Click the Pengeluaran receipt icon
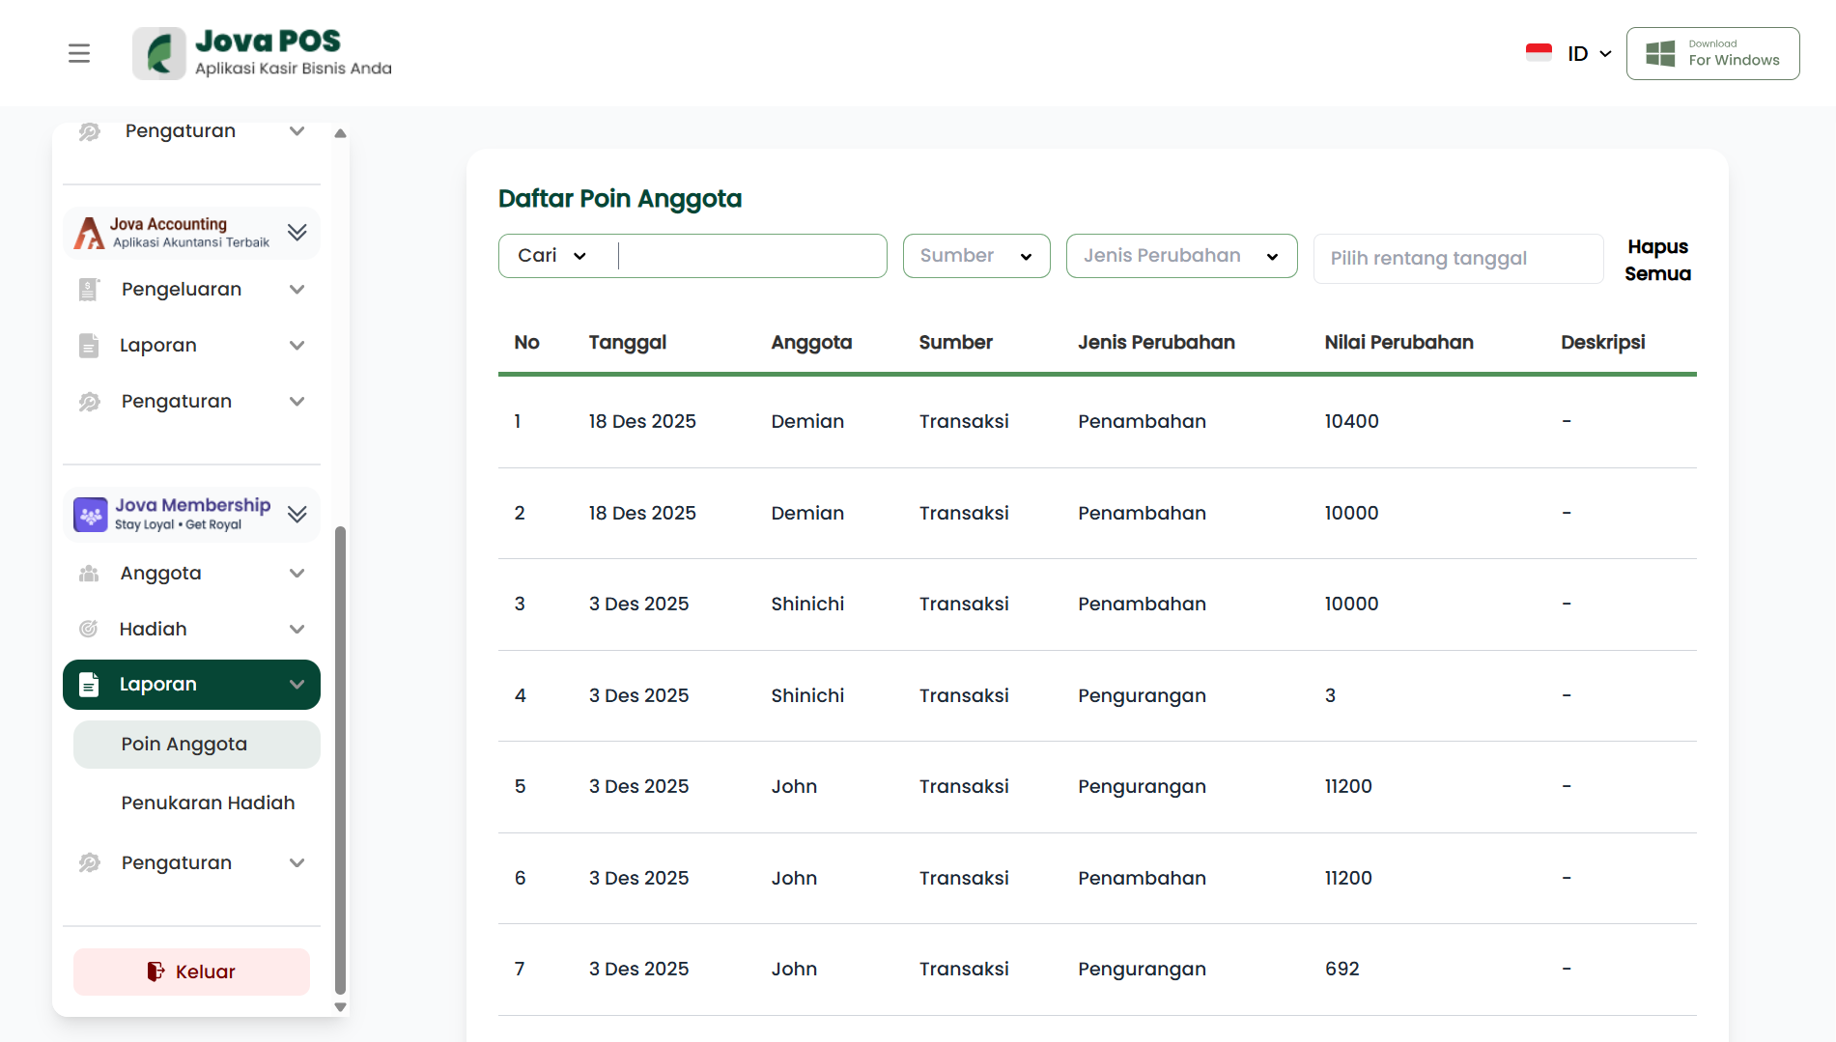The width and height of the screenshot is (1836, 1042). [x=89, y=290]
